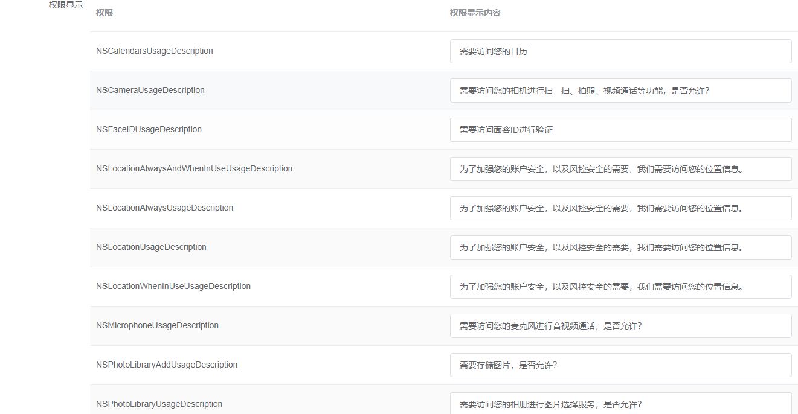Edit the NSCameraUsageDescription permission text box
The width and height of the screenshot is (798, 414).
point(620,91)
